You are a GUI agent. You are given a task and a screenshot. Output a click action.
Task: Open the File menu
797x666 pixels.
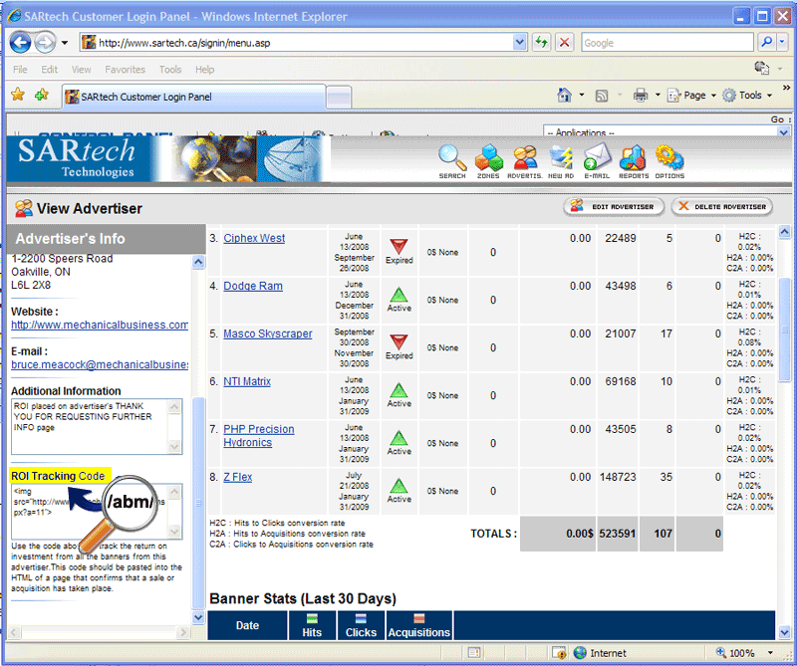click(20, 69)
